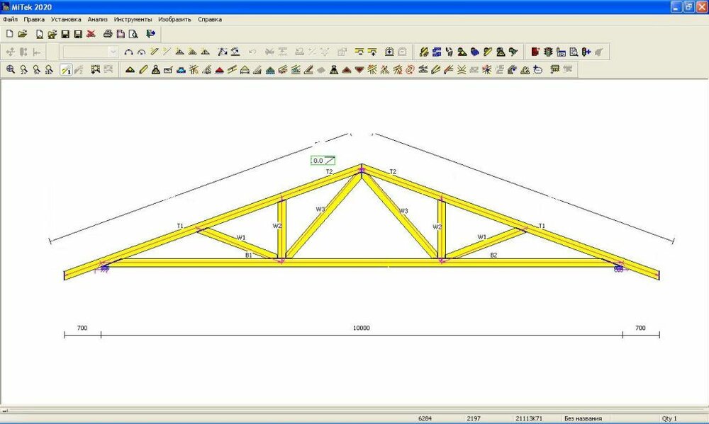
Task: Click the Print icon in the toolbar
Action: pyautogui.click(x=108, y=33)
